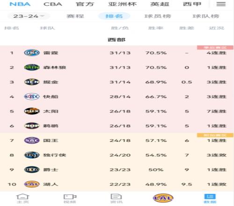
Task: Open the 独行侠 Mavericks row
Action: pos(117,155)
